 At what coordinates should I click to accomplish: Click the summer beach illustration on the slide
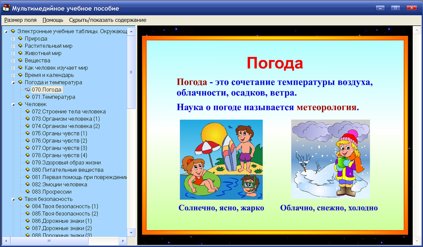pos(221,159)
